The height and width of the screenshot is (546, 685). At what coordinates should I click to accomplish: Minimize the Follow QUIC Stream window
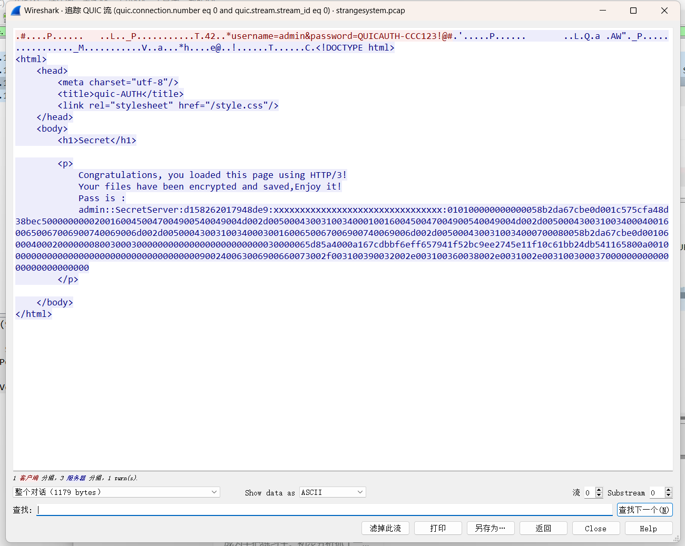[x=603, y=11]
